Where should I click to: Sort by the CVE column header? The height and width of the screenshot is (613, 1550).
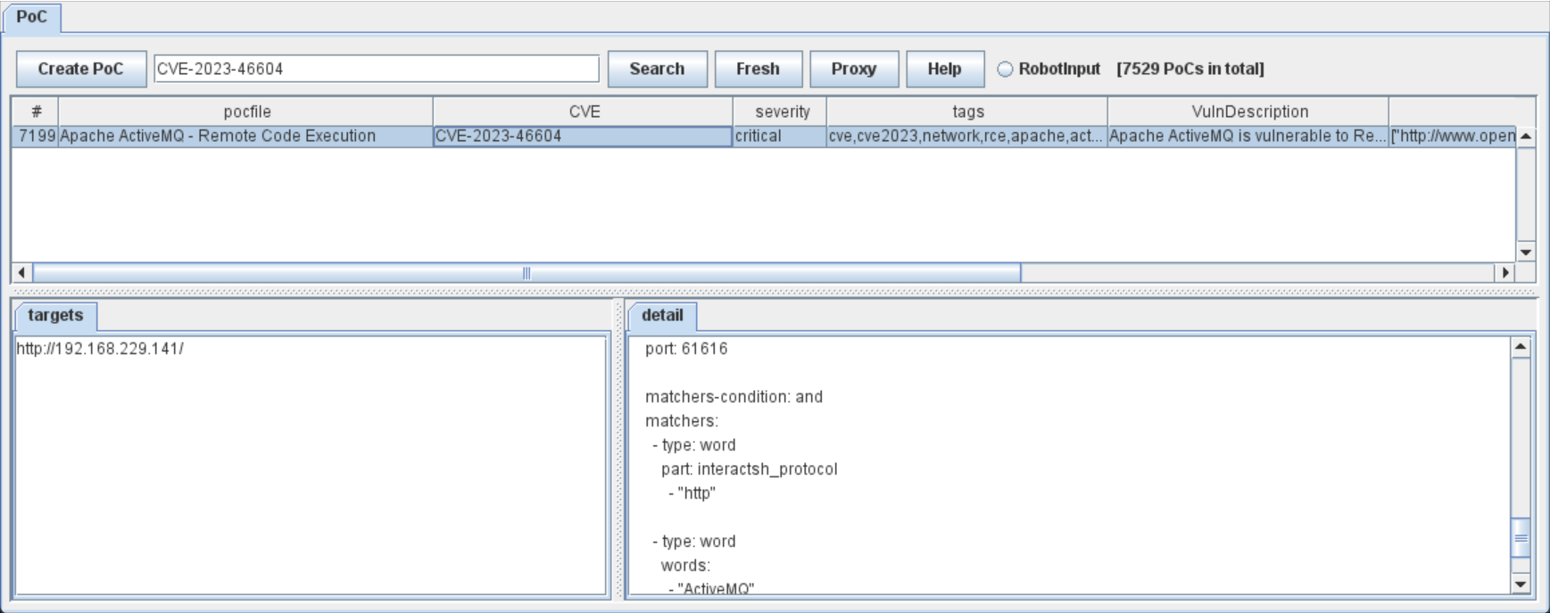point(584,112)
